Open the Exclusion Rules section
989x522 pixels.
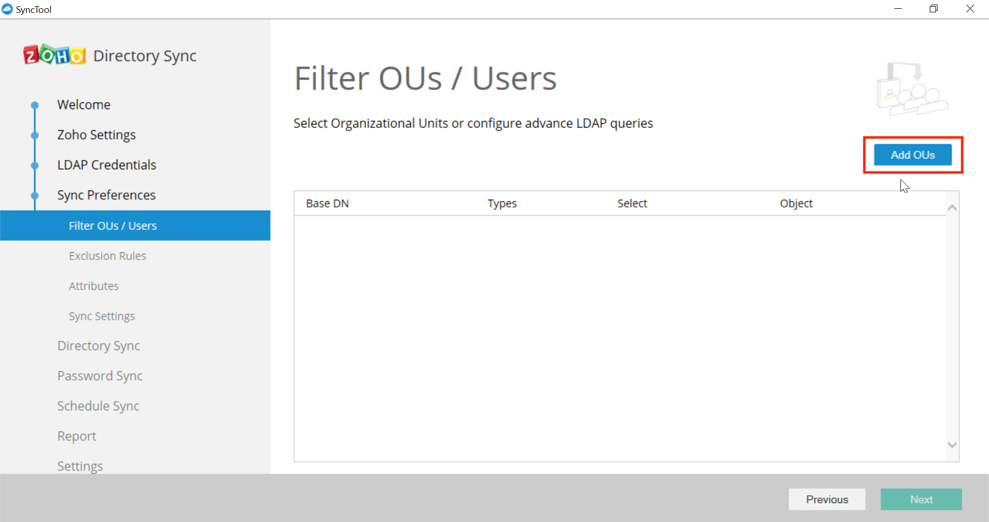click(107, 255)
